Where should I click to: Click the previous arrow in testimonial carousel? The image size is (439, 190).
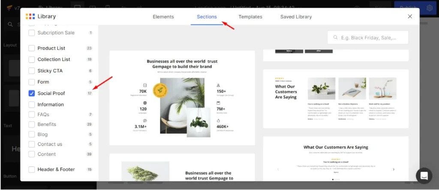click(x=278, y=169)
